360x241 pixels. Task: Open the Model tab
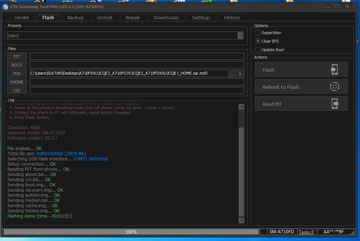22,17
